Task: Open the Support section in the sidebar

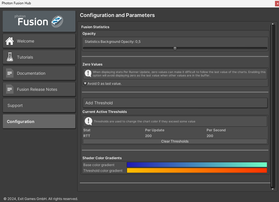Action: click(x=39, y=105)
